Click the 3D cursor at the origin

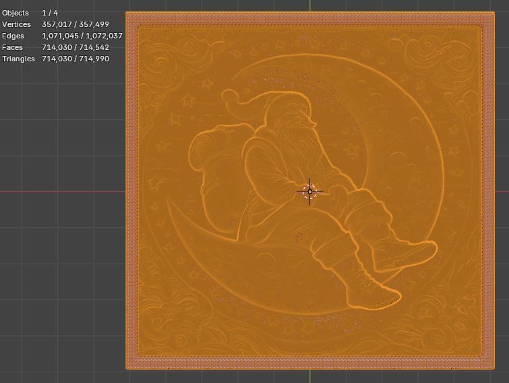coord(309,191)
